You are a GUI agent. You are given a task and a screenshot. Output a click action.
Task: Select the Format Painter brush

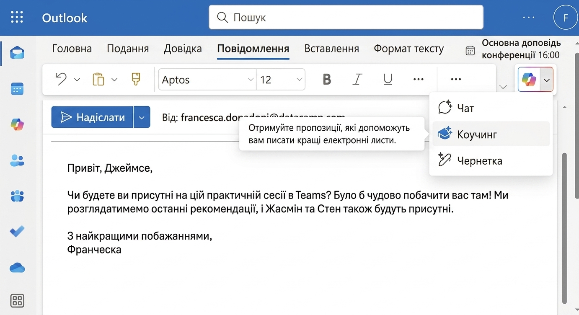(x=136, y=79)
